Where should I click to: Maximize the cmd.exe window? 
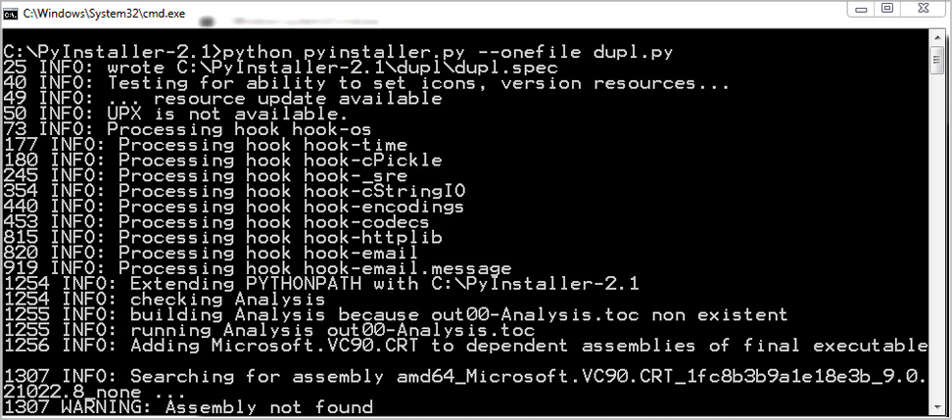click(x=886, y=9)
